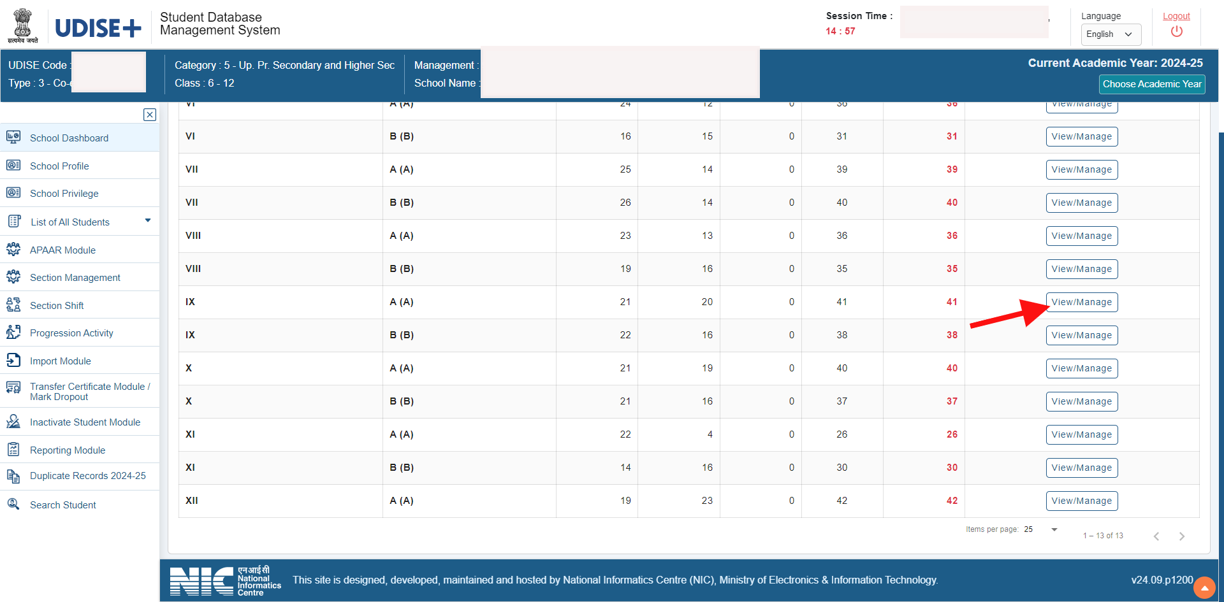The height and width of the screenshot is (602, 1224).
Task: Open the English language selector
Action: [x=1111, y=34]
